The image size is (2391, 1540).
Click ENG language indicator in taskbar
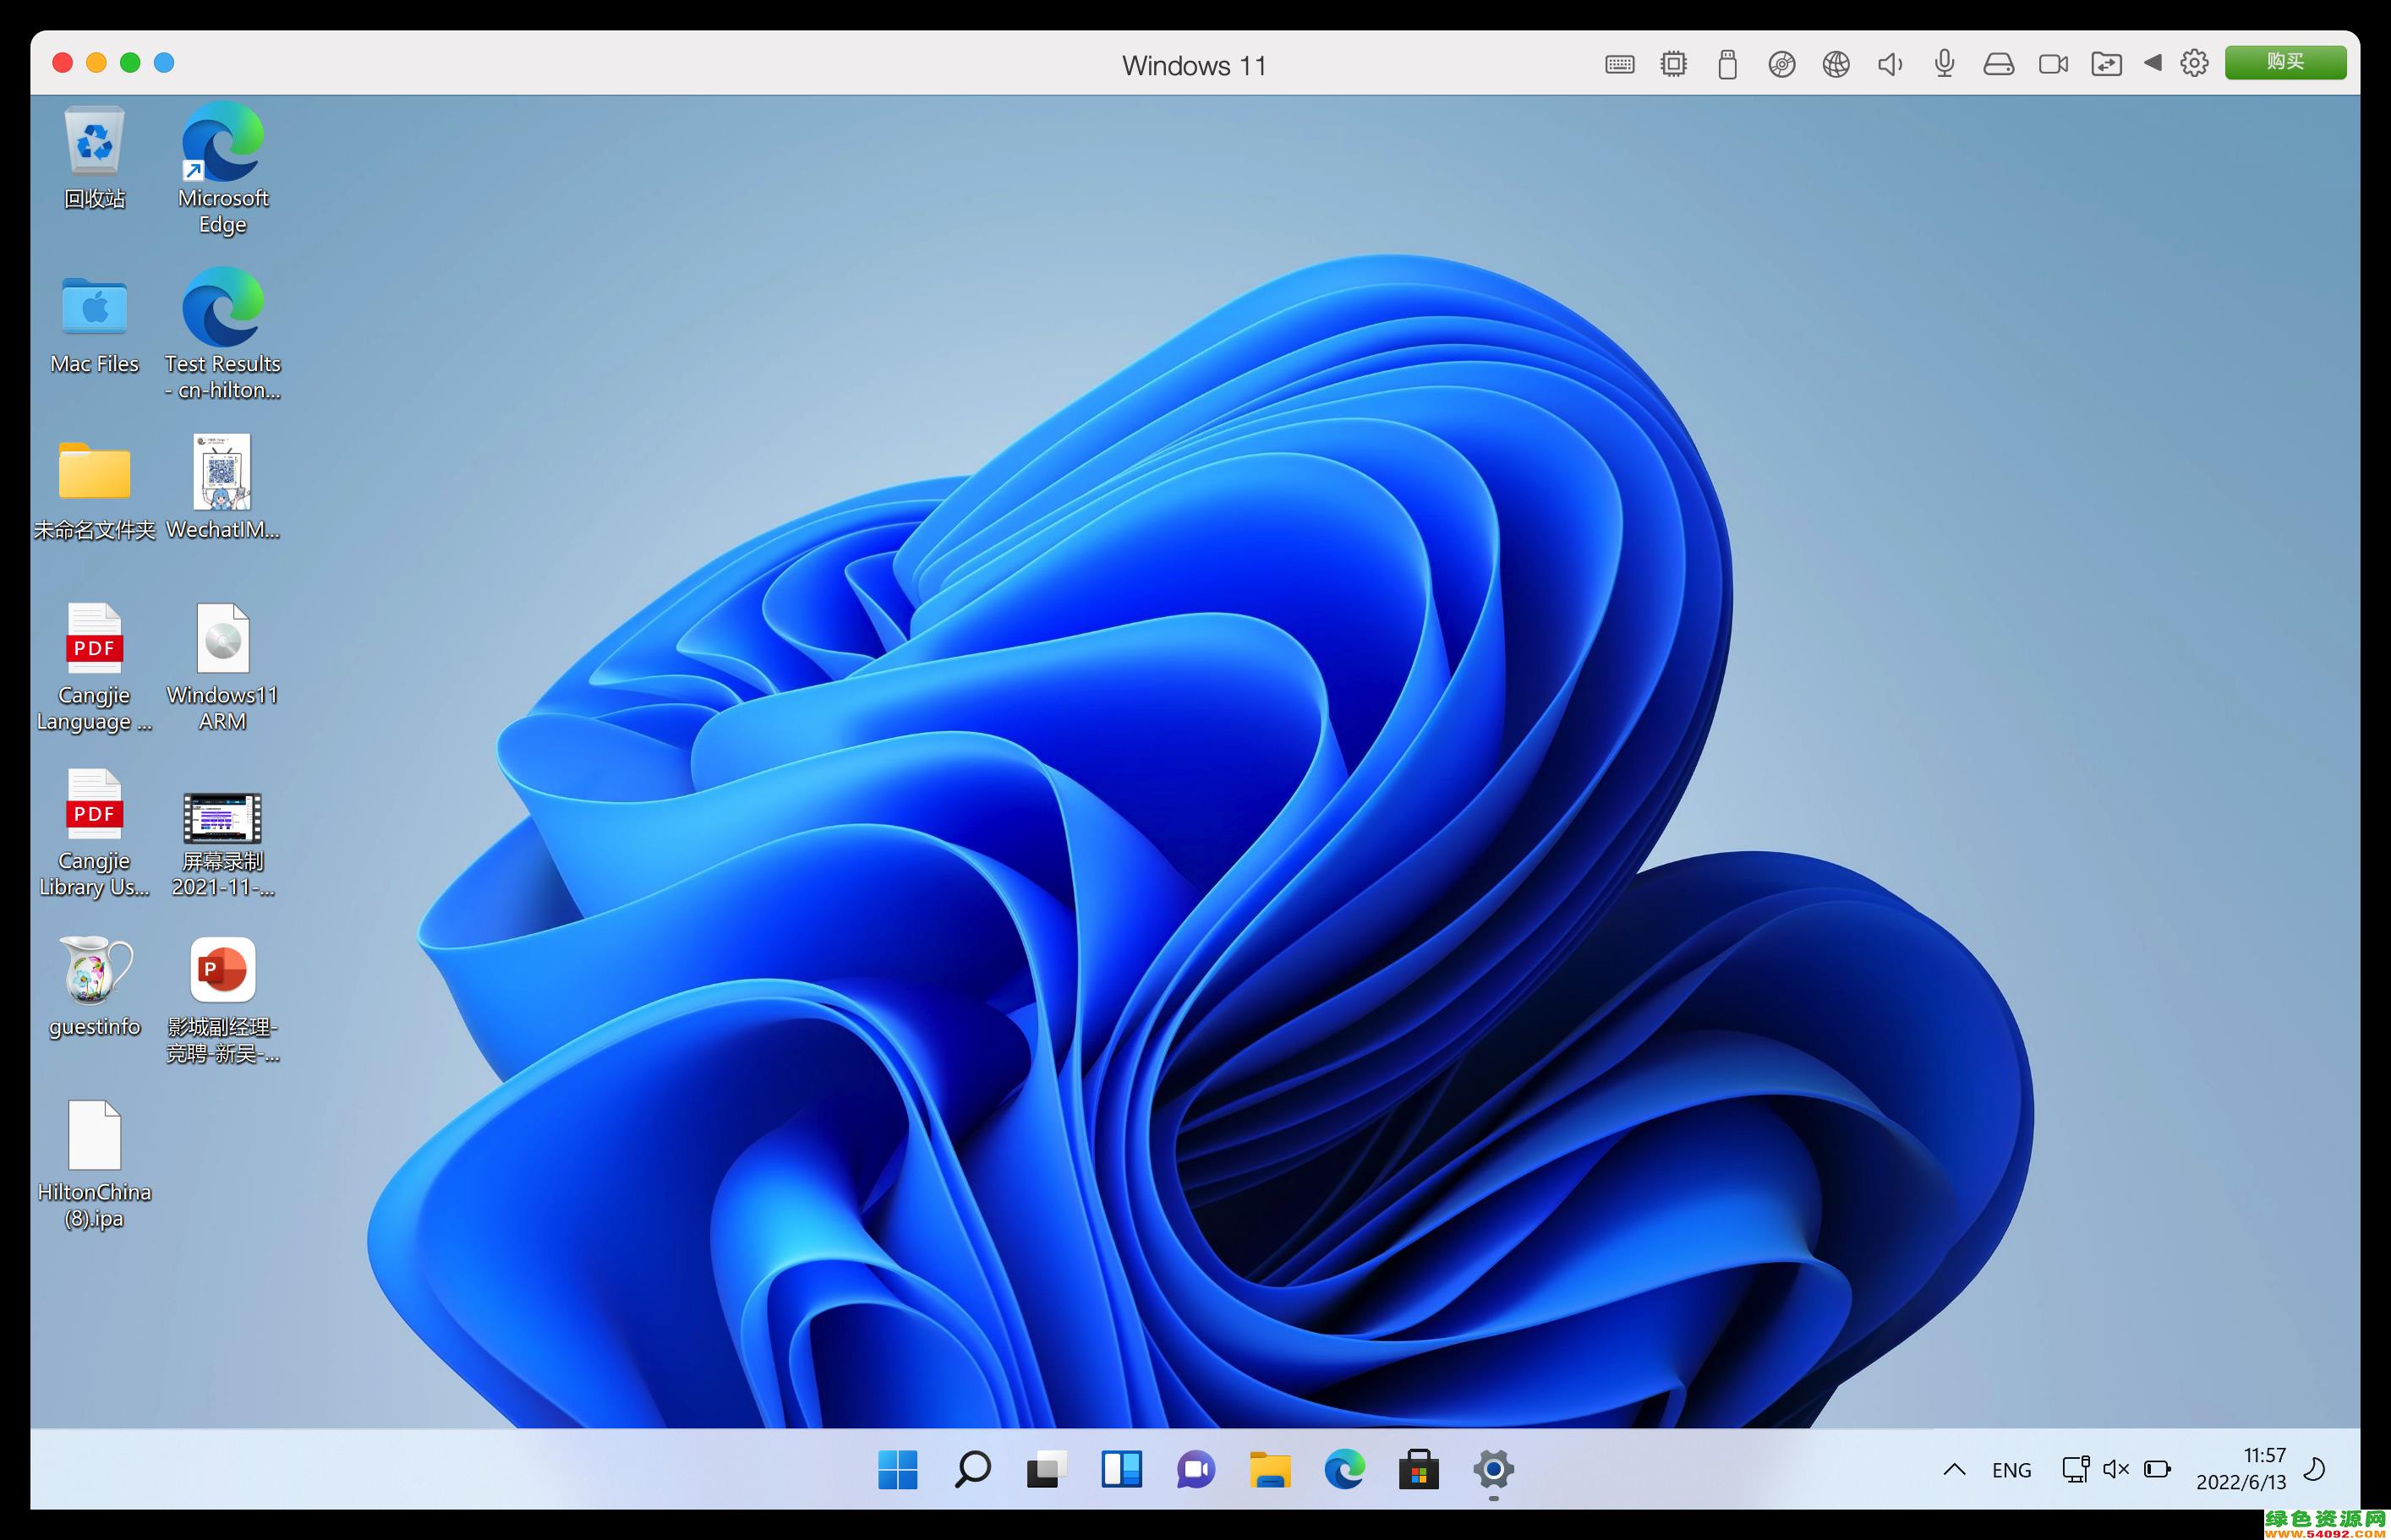point(2011,1470)
